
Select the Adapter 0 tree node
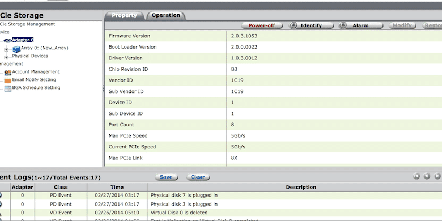(23, 40)
